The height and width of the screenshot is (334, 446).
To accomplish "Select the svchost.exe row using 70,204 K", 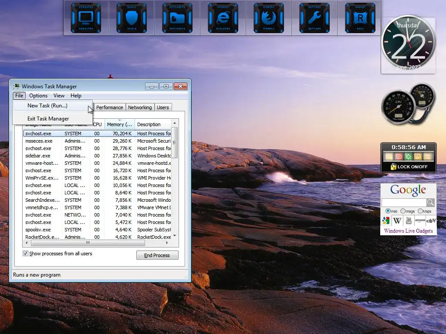I will [x=97, y=134].
